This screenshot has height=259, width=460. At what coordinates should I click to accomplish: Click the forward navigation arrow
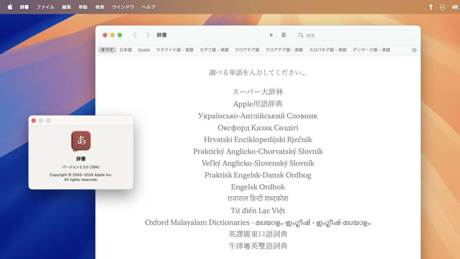[148, 35]
